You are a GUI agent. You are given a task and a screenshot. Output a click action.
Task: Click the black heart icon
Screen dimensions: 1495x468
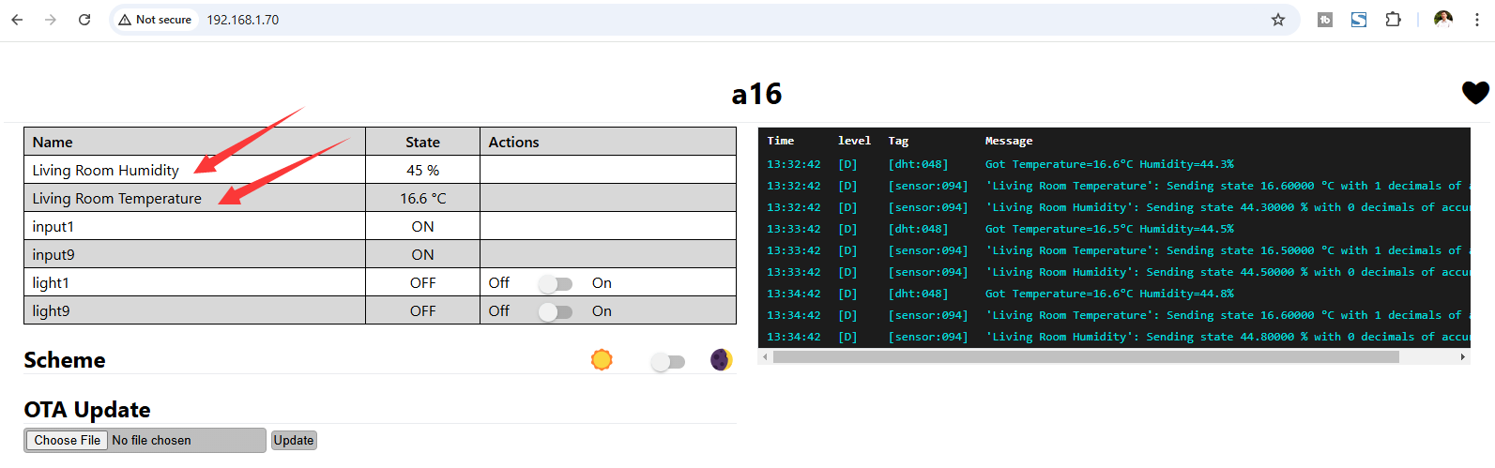pyautogui.click(x=1475, y=92)
